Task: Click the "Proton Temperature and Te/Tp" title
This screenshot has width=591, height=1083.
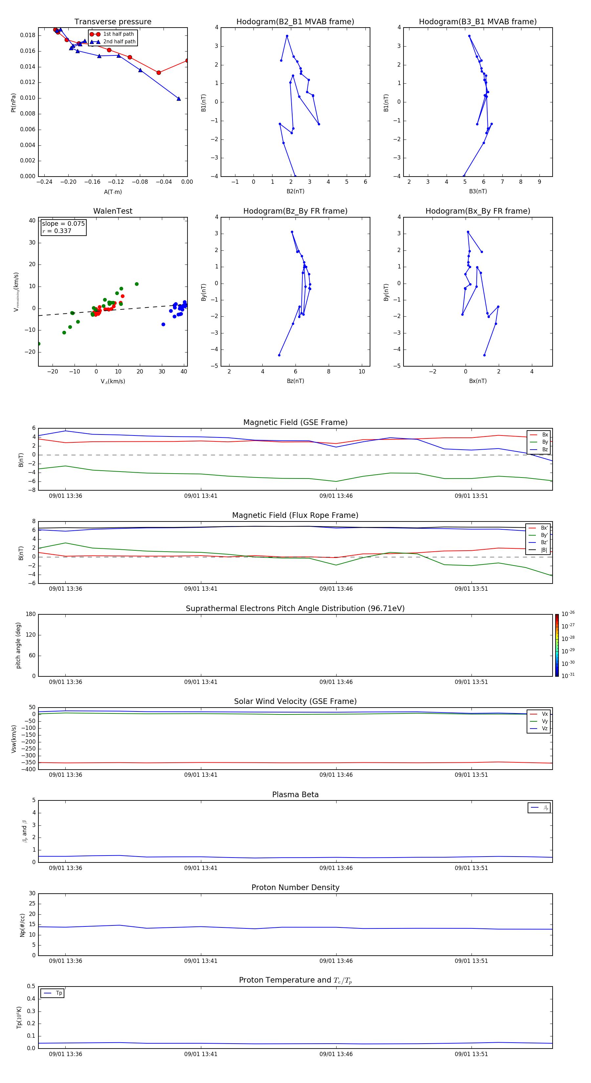Action: click(295, 980)
